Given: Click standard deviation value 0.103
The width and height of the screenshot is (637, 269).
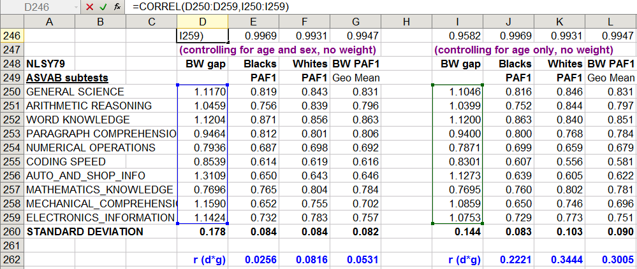Looking at the screenshot, I should click(559, 231).
